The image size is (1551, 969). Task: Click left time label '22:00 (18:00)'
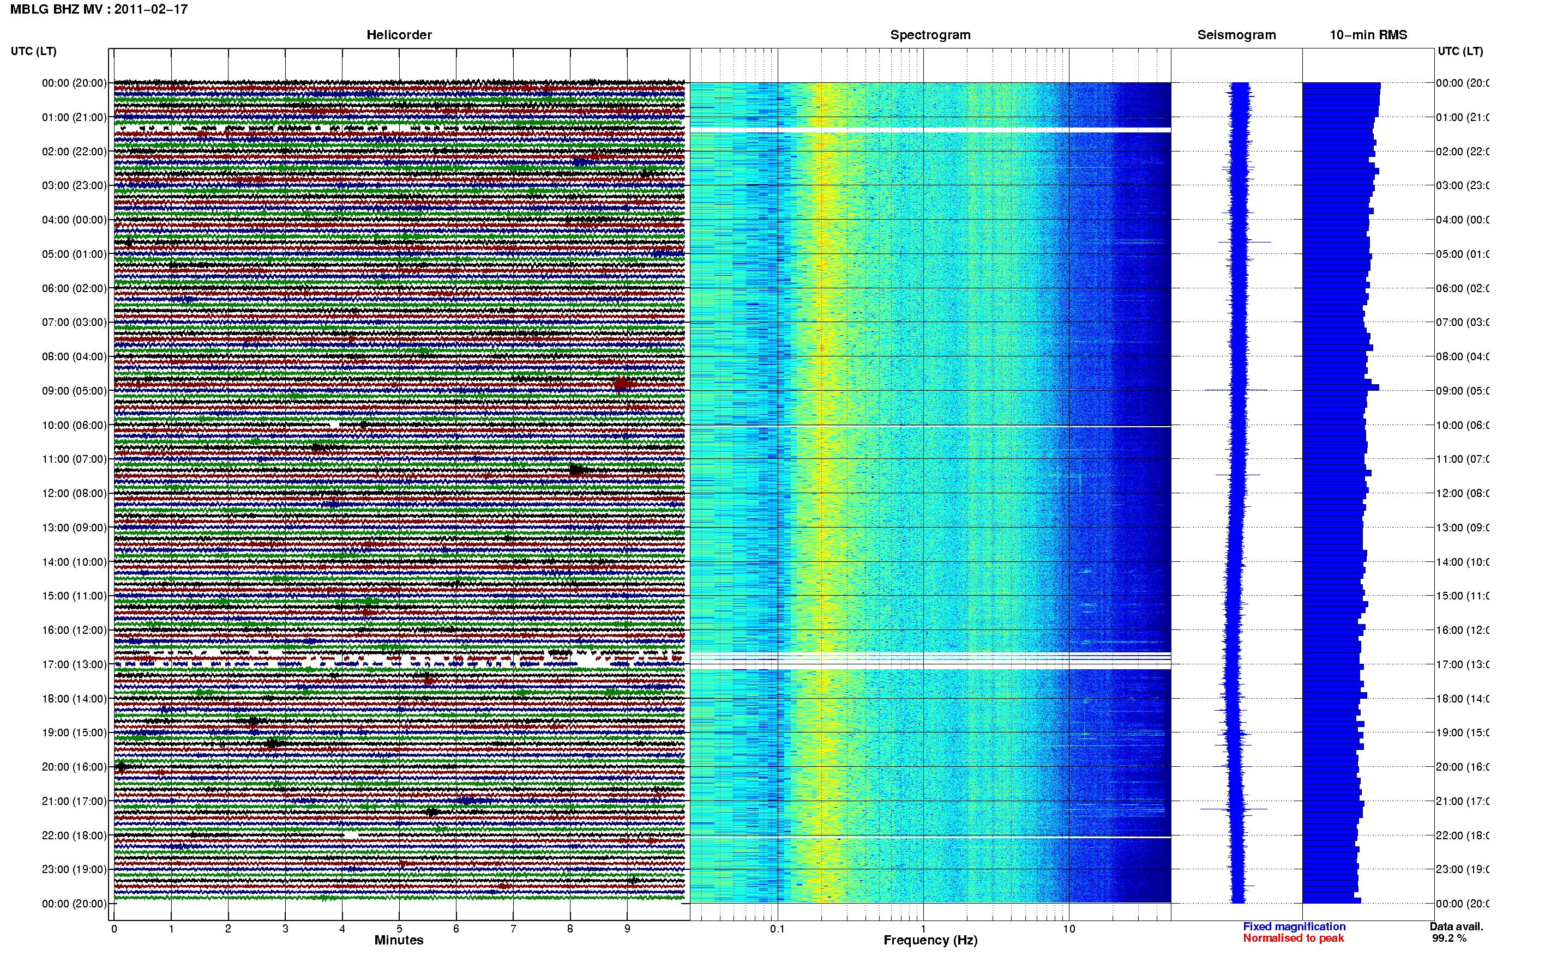[x=74, y=835]
